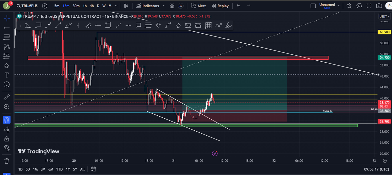Open the candlestick chart type menu
Image resolution: width=392 pixels, height=175 pixels.
126,6
